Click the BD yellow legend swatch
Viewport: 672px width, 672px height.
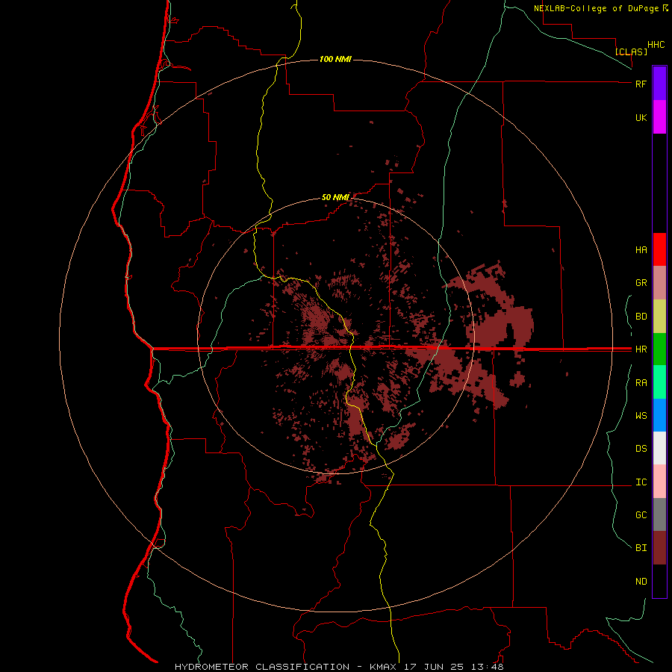659,317
